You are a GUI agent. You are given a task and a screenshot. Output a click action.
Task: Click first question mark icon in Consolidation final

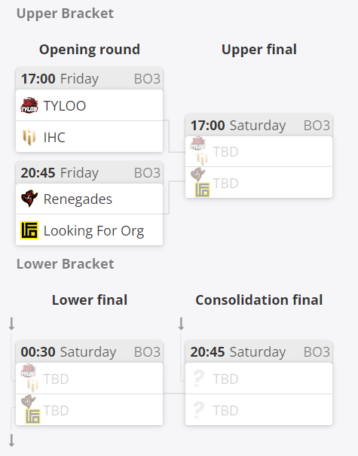pos(198,378)
